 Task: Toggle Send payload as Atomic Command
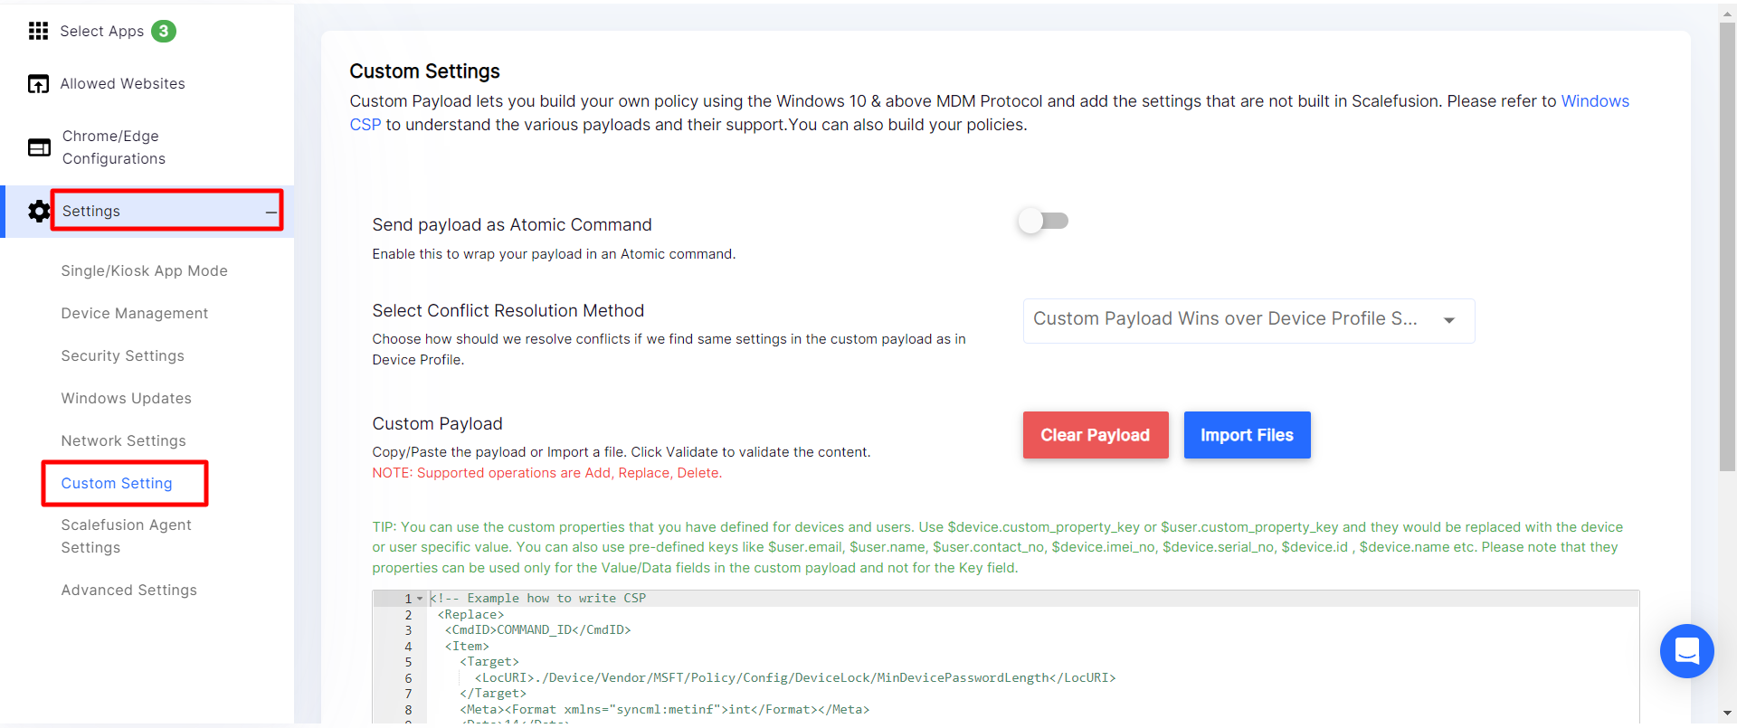pyautogui.click(x=1043, y=222)
